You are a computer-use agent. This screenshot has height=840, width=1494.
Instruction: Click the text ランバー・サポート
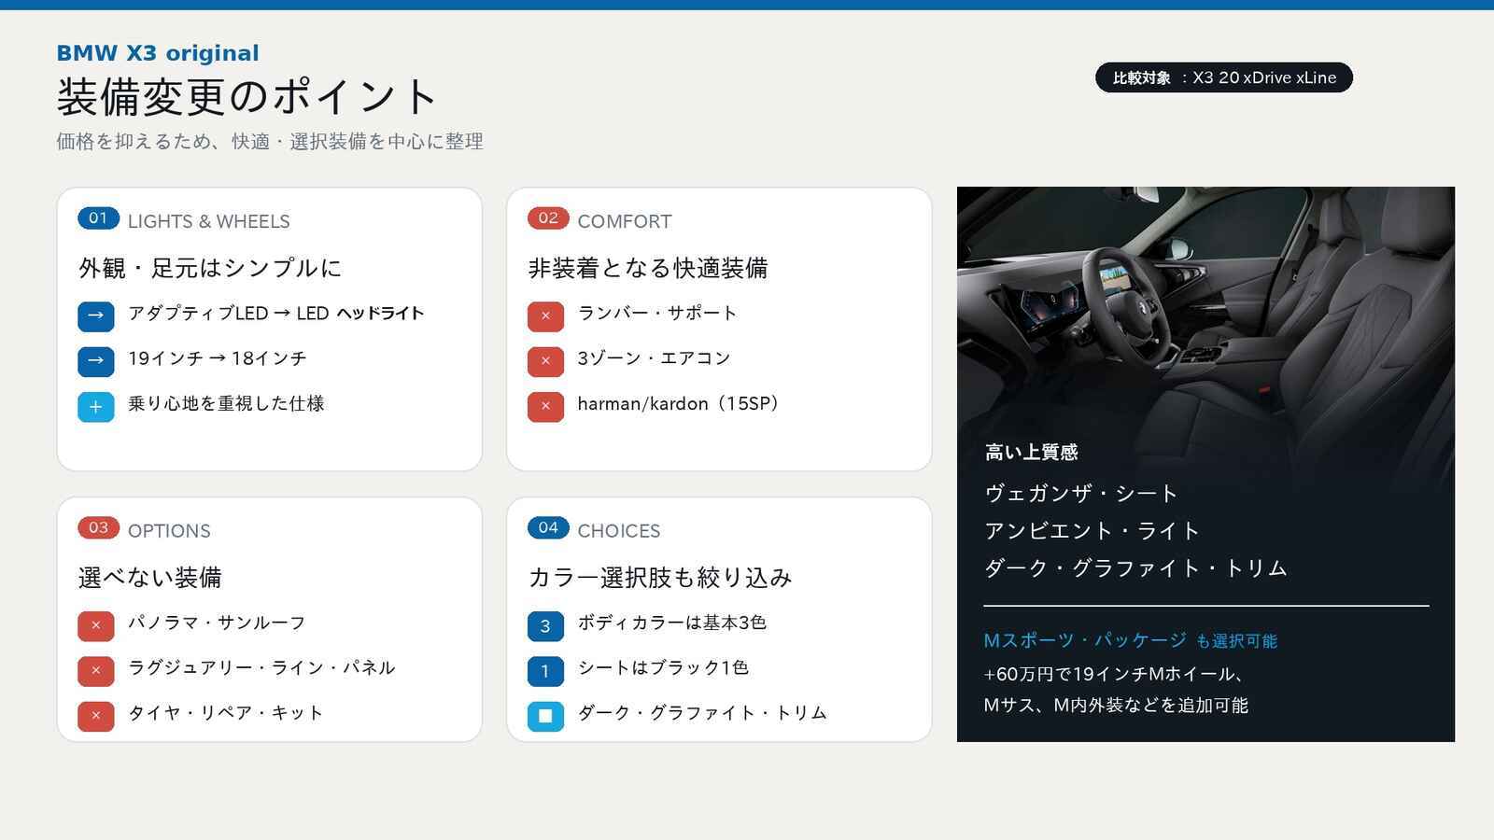pos(657,314)
